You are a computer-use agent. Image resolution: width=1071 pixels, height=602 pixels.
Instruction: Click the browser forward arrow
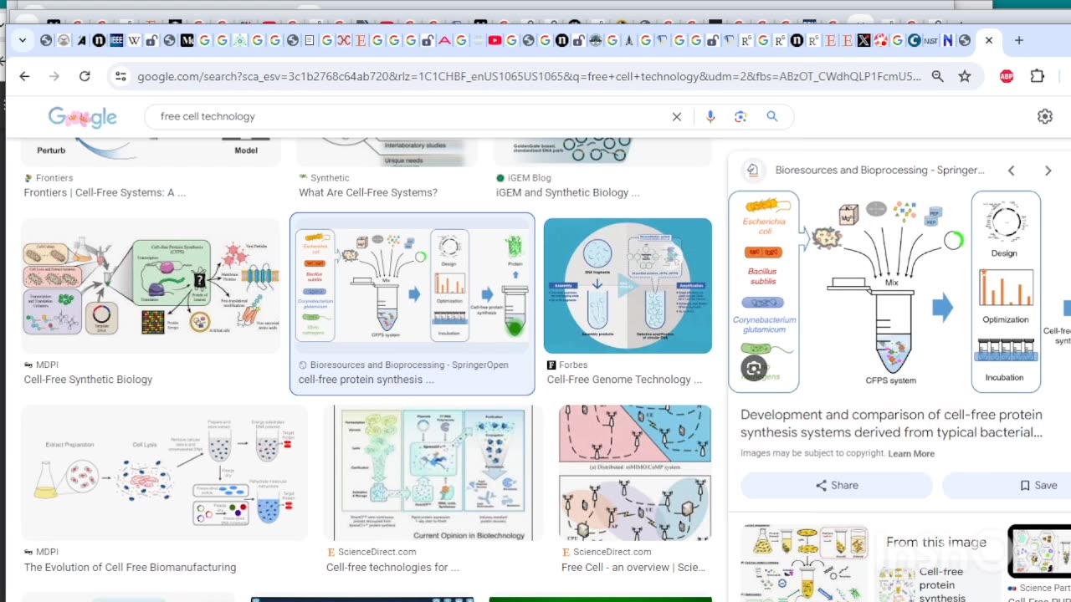[x=54, y=76]
